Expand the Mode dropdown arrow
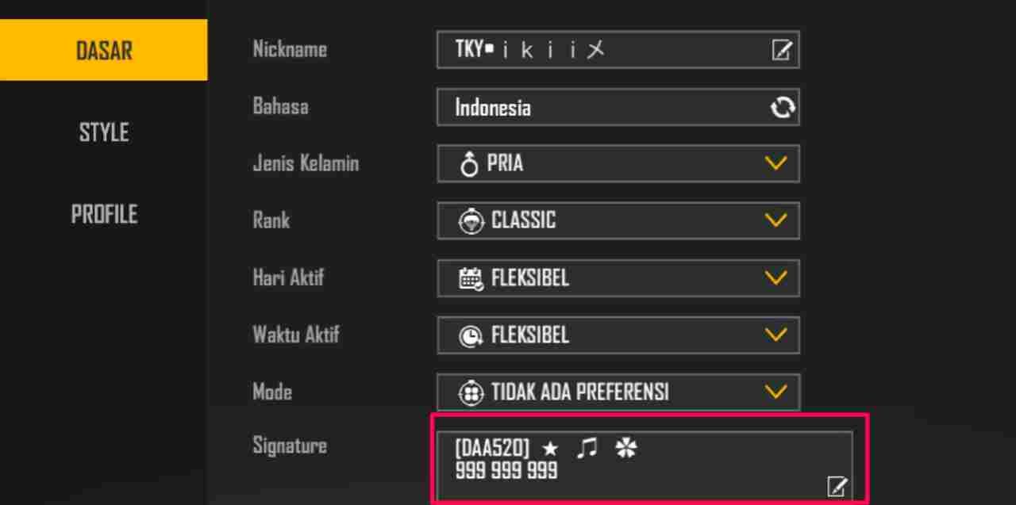 pos(775,391)
